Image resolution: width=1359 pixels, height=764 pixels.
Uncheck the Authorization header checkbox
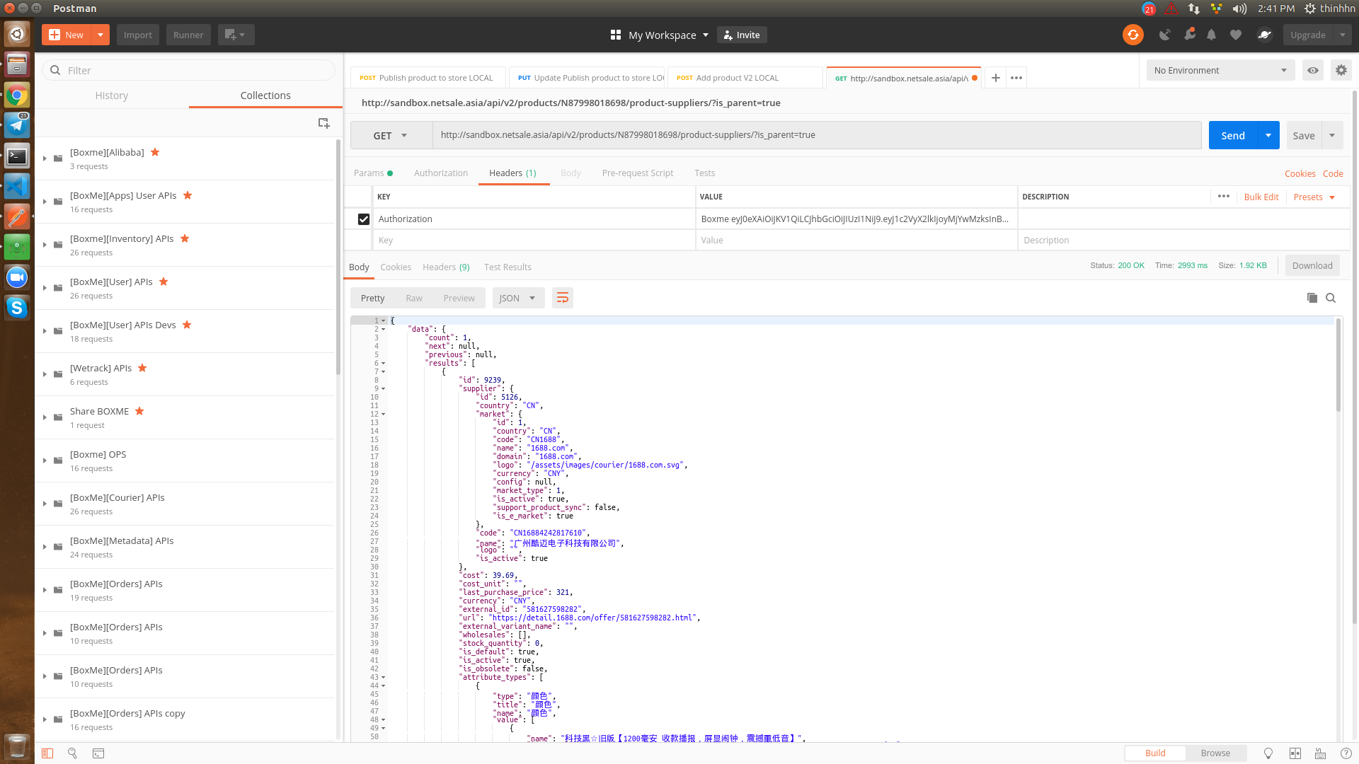(x=364, y=219)
